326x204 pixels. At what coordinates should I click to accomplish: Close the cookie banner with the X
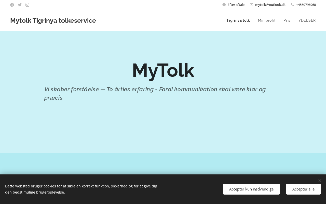click(320, 181)
